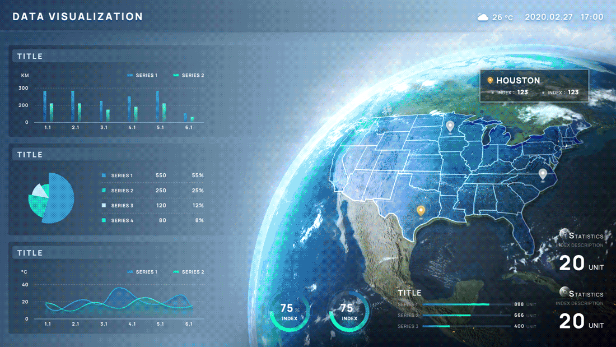Click the value 250 in pie legend

[161, 191]
